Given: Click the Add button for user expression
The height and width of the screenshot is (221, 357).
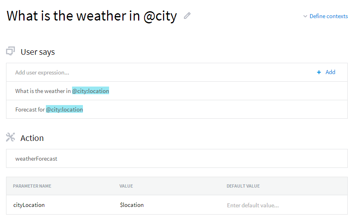Looking at the screenshot, I should (x=326, y=72).
